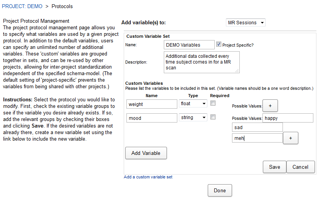Open the string type dropdown for mood
Screen dimensions: 323x210
[x=193, y=118]
